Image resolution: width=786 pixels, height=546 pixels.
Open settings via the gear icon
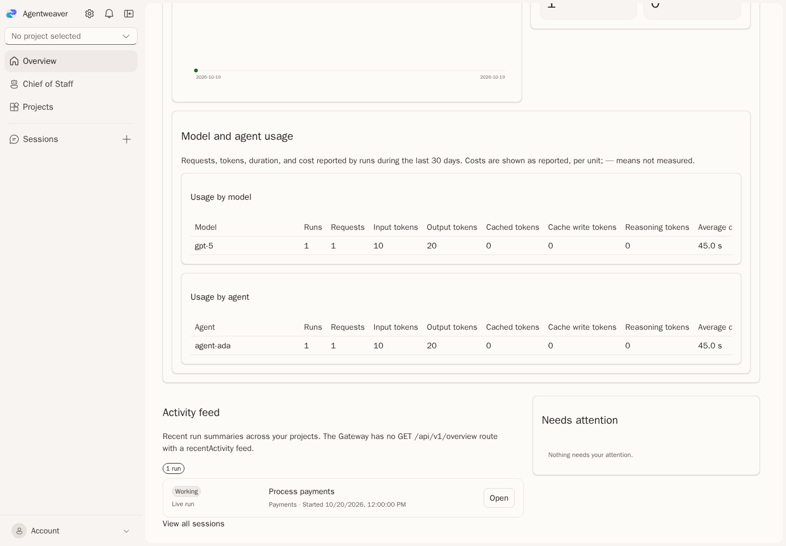coord(90,14)
